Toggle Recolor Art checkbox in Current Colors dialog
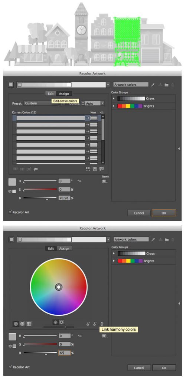186x380 pixels. (10, 212)
